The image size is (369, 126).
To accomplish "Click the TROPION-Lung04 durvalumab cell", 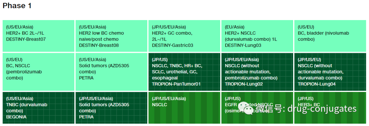I will 330,72.
